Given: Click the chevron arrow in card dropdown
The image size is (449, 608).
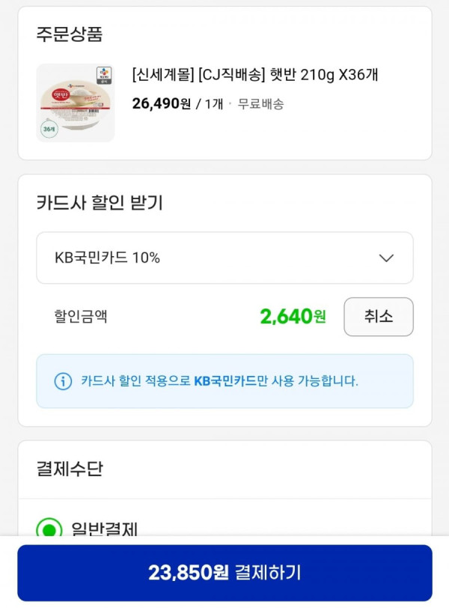Looking at the screenshot, I should click(x=386, y=258).
